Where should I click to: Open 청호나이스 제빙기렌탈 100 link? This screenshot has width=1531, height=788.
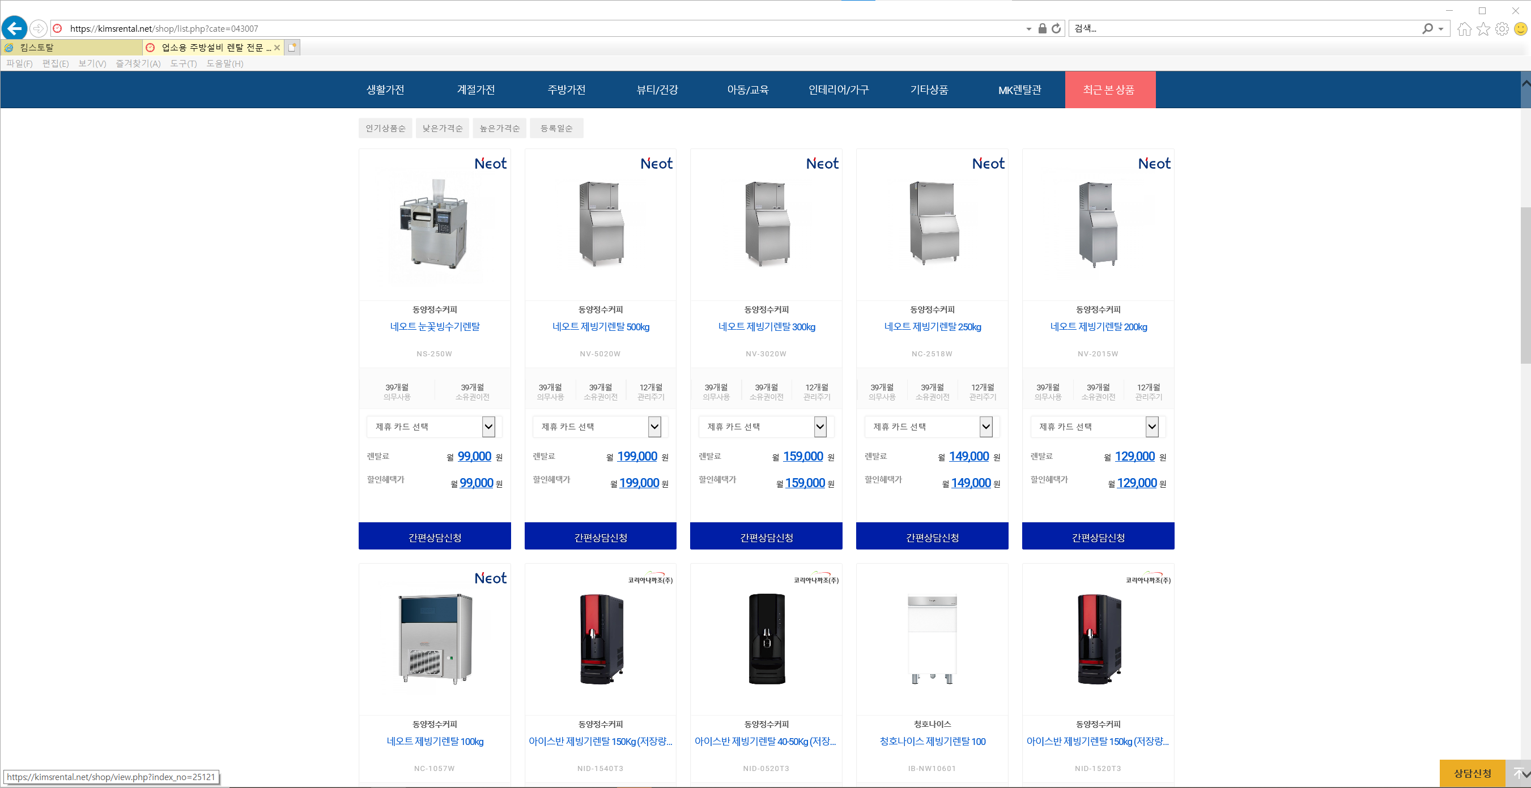(x=932, y=741)
